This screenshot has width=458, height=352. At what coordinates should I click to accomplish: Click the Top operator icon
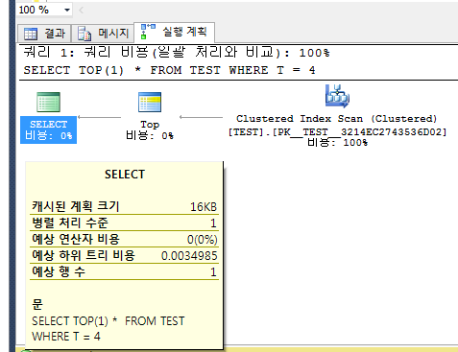[x=150, y=103]
